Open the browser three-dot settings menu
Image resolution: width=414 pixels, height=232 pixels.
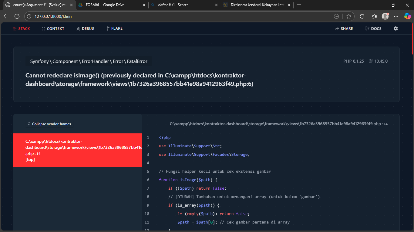tap(396, 16)
